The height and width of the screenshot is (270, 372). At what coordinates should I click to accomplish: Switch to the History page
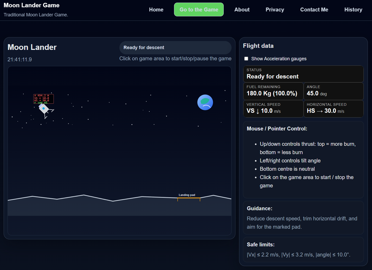click(x=353, y=10)
